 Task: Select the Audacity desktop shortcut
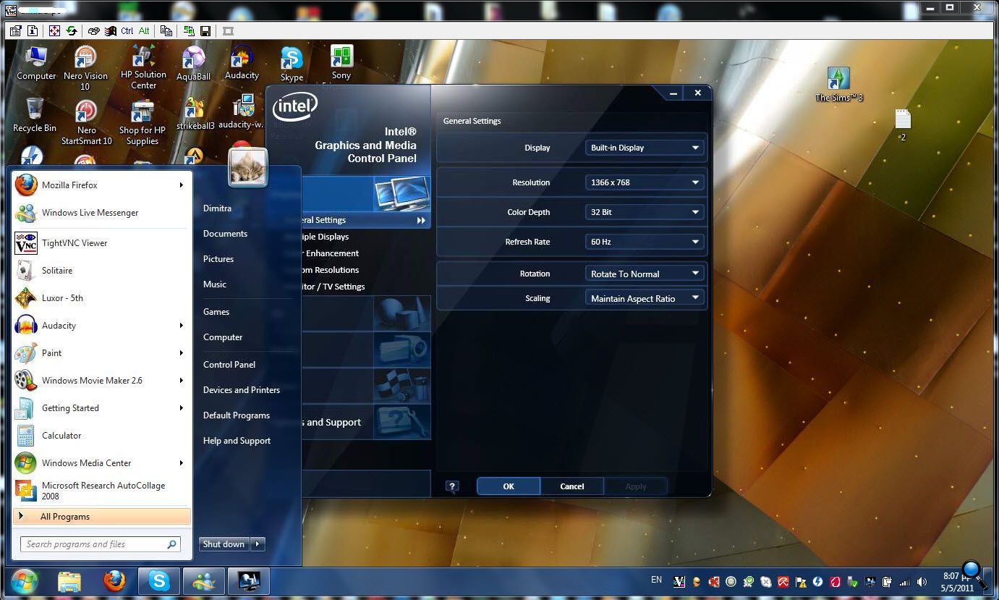pyautogui.click(x=242, y=63)
